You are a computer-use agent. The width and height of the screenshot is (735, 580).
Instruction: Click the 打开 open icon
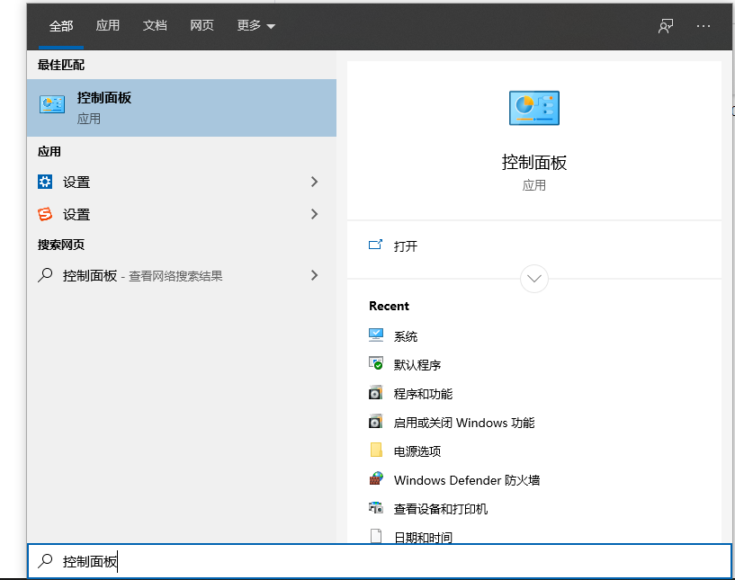pos(376,245)
